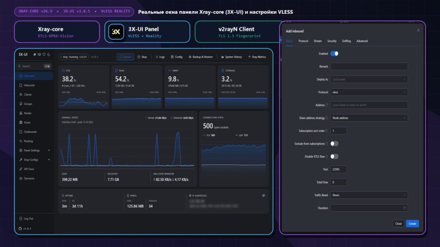Image resolution: width=440 pixels, height=247 pixels.
Task: Switch to the Security tab
Action: coord(332,41)
